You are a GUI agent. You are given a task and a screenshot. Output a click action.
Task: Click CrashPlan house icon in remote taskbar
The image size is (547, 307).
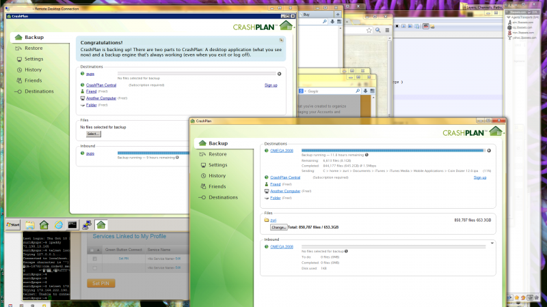click(101, 224)
